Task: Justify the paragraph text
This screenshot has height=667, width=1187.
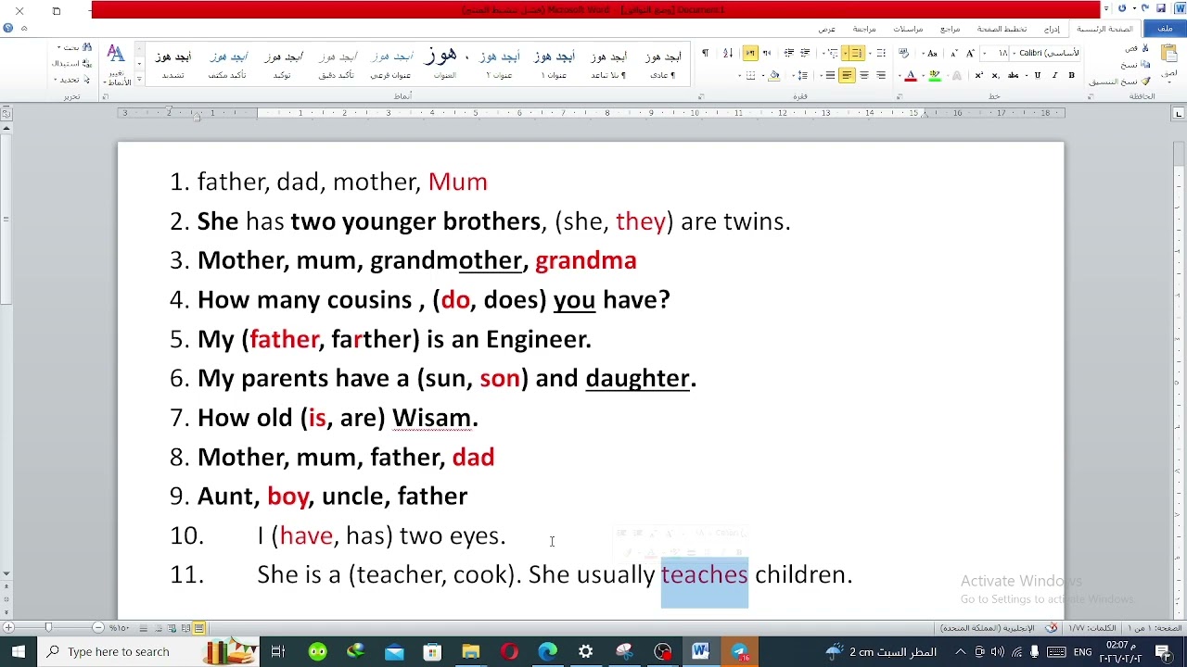Action: coord(830,75)
